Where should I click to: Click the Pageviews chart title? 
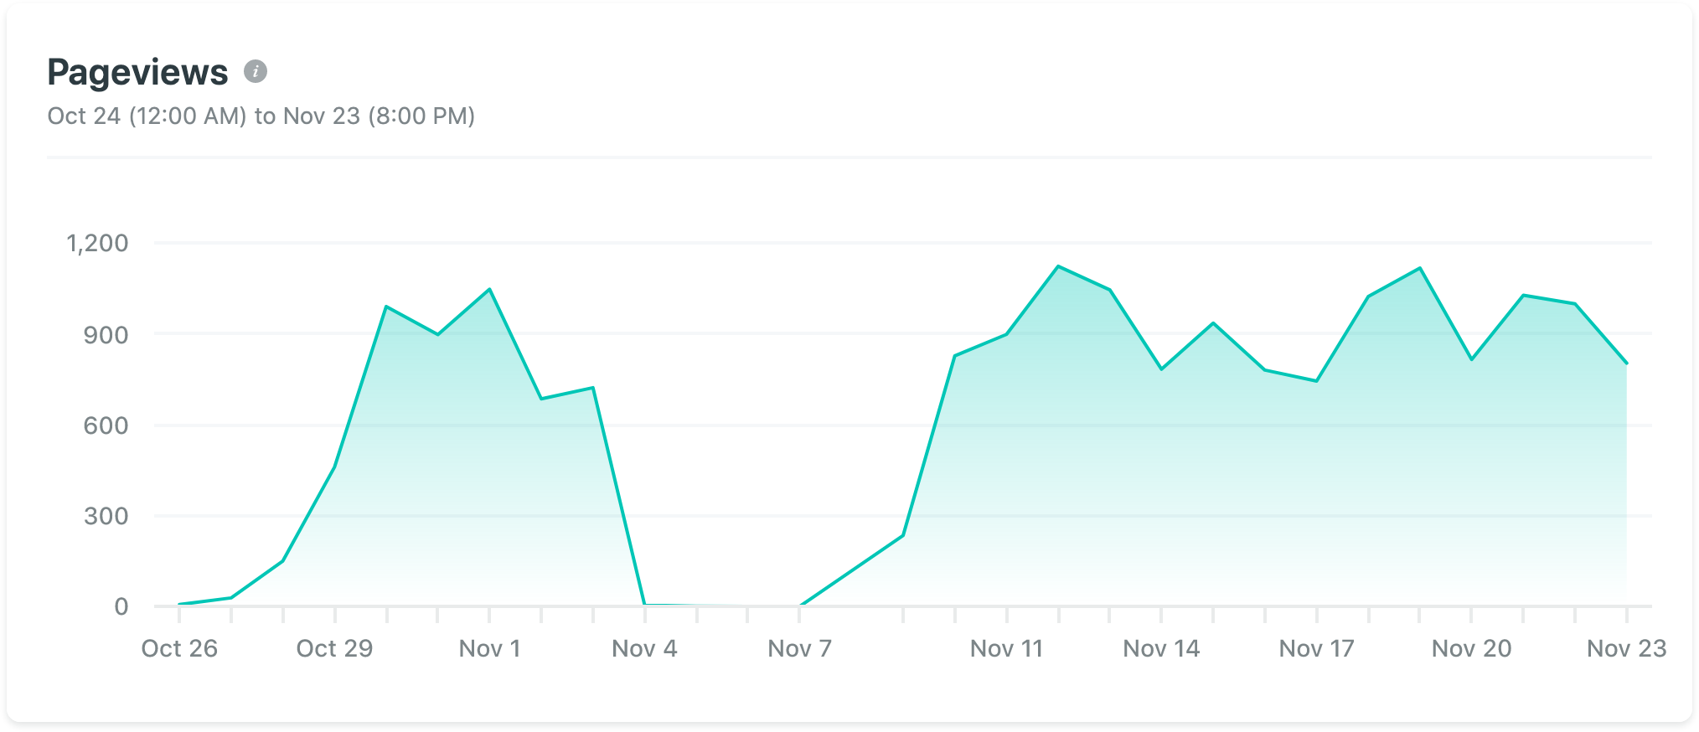click(x=137, y=72)
